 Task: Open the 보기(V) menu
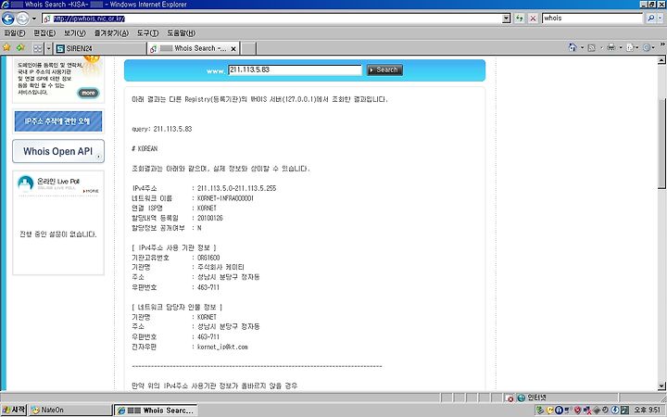74,32
